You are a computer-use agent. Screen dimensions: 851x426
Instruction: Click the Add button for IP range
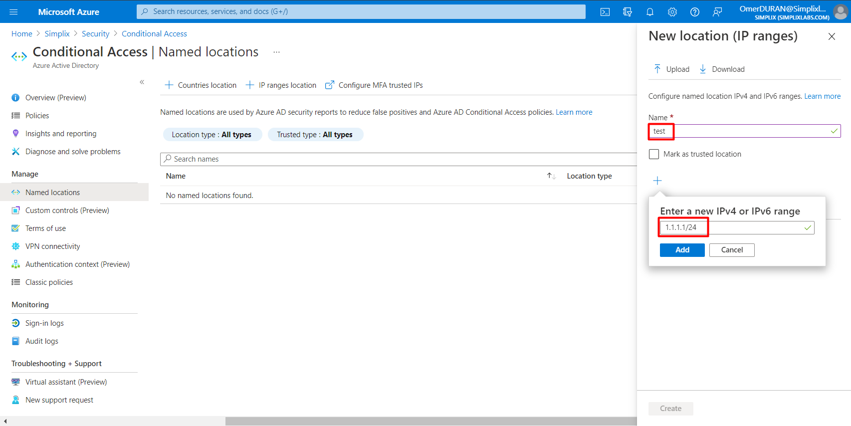682,250
